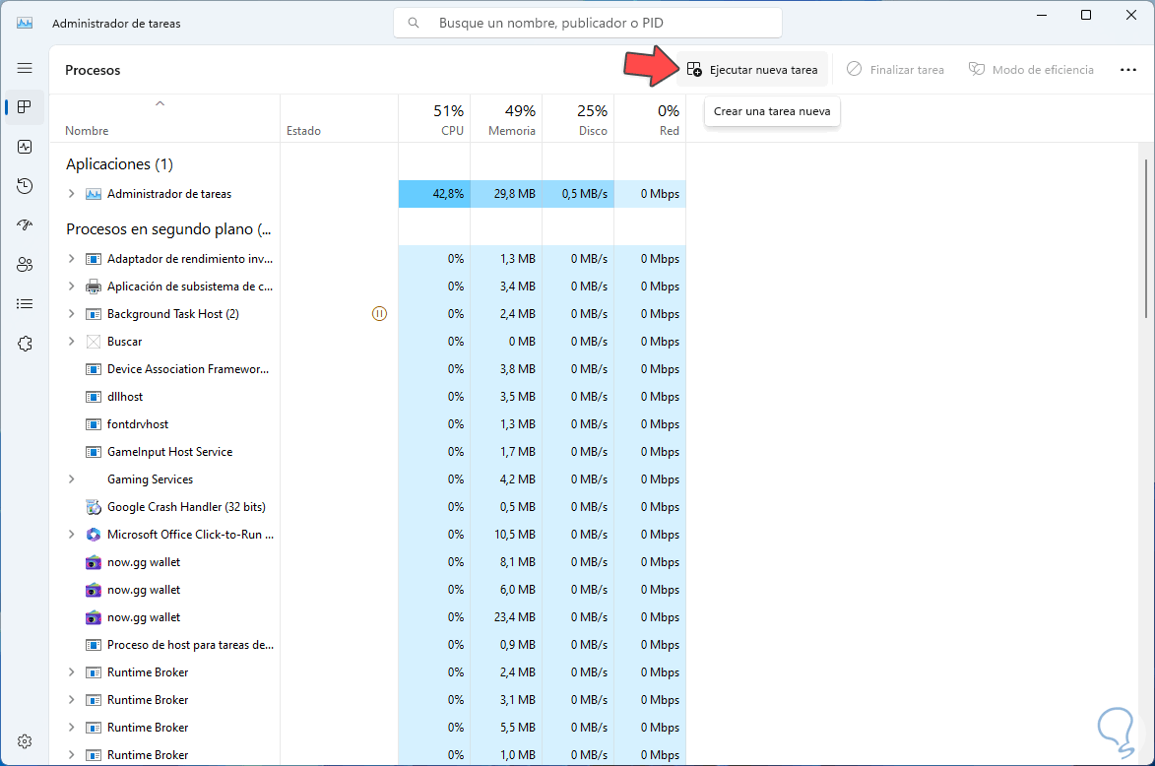Collapse the column header chevron above Nombre
1155x766 pixels.
pyautogui.click(x=160, y=103)
